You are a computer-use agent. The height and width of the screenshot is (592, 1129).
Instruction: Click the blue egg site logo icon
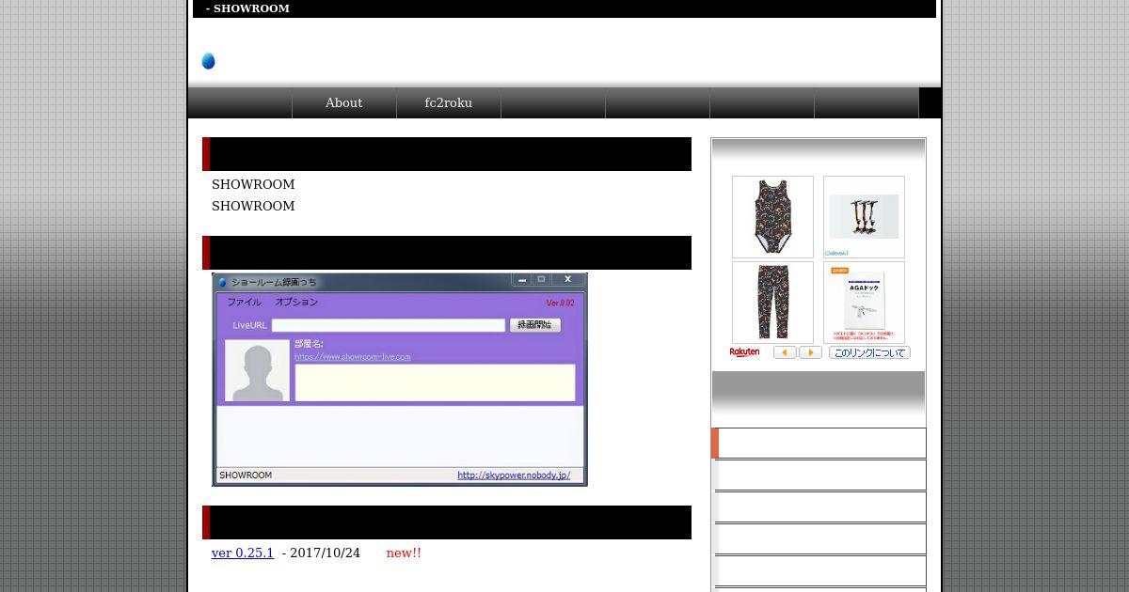coord(208,61)
